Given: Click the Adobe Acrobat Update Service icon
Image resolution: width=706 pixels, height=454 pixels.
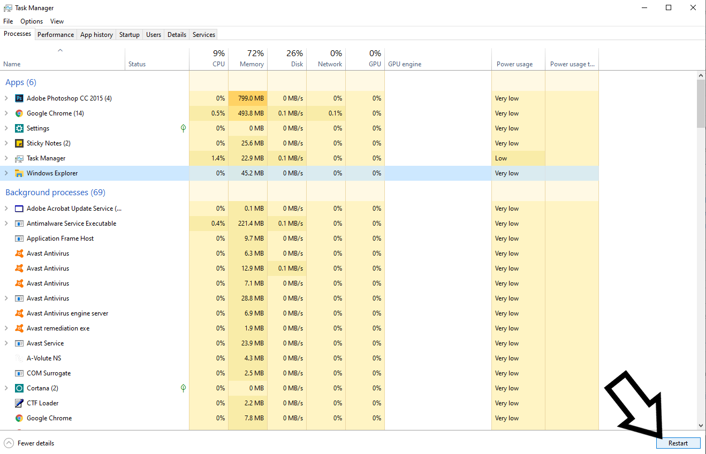Looking at the screenshot, I should (19, 209).
